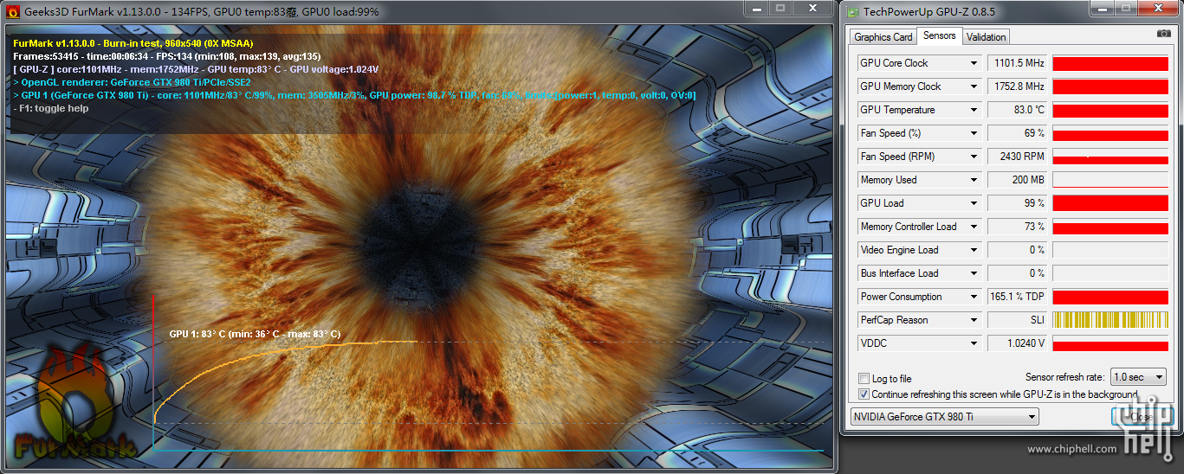Open the Validation tab

(986, 36)
